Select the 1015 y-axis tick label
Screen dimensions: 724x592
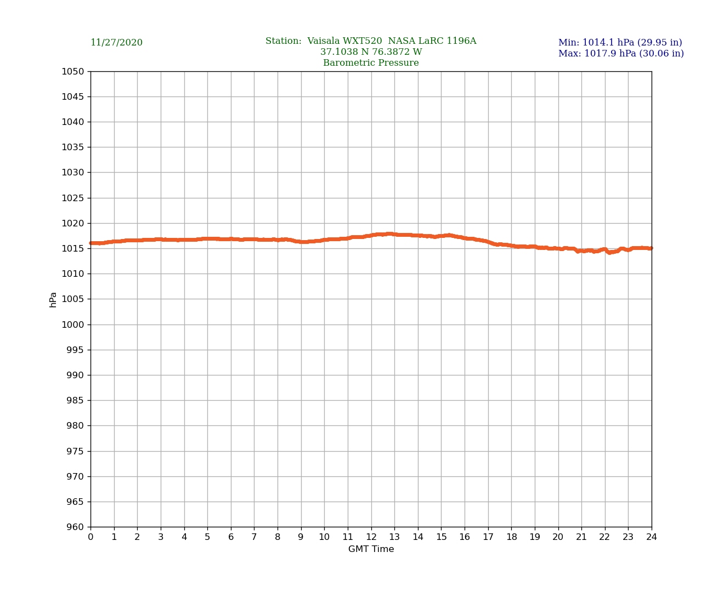[73, 248]
